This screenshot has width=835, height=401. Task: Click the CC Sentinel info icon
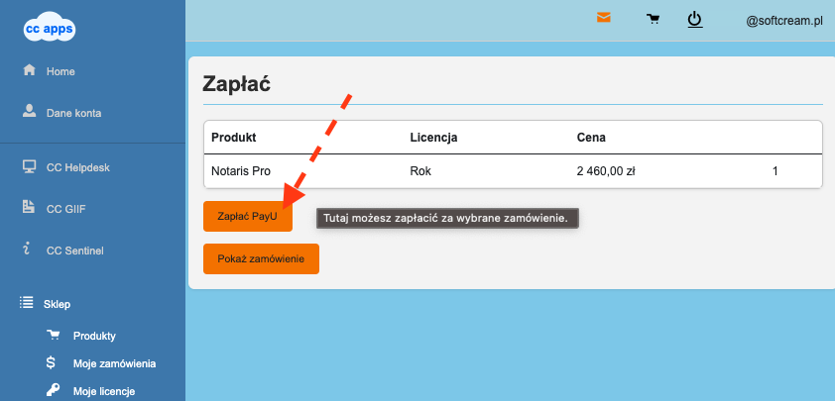tap(29, 250)
